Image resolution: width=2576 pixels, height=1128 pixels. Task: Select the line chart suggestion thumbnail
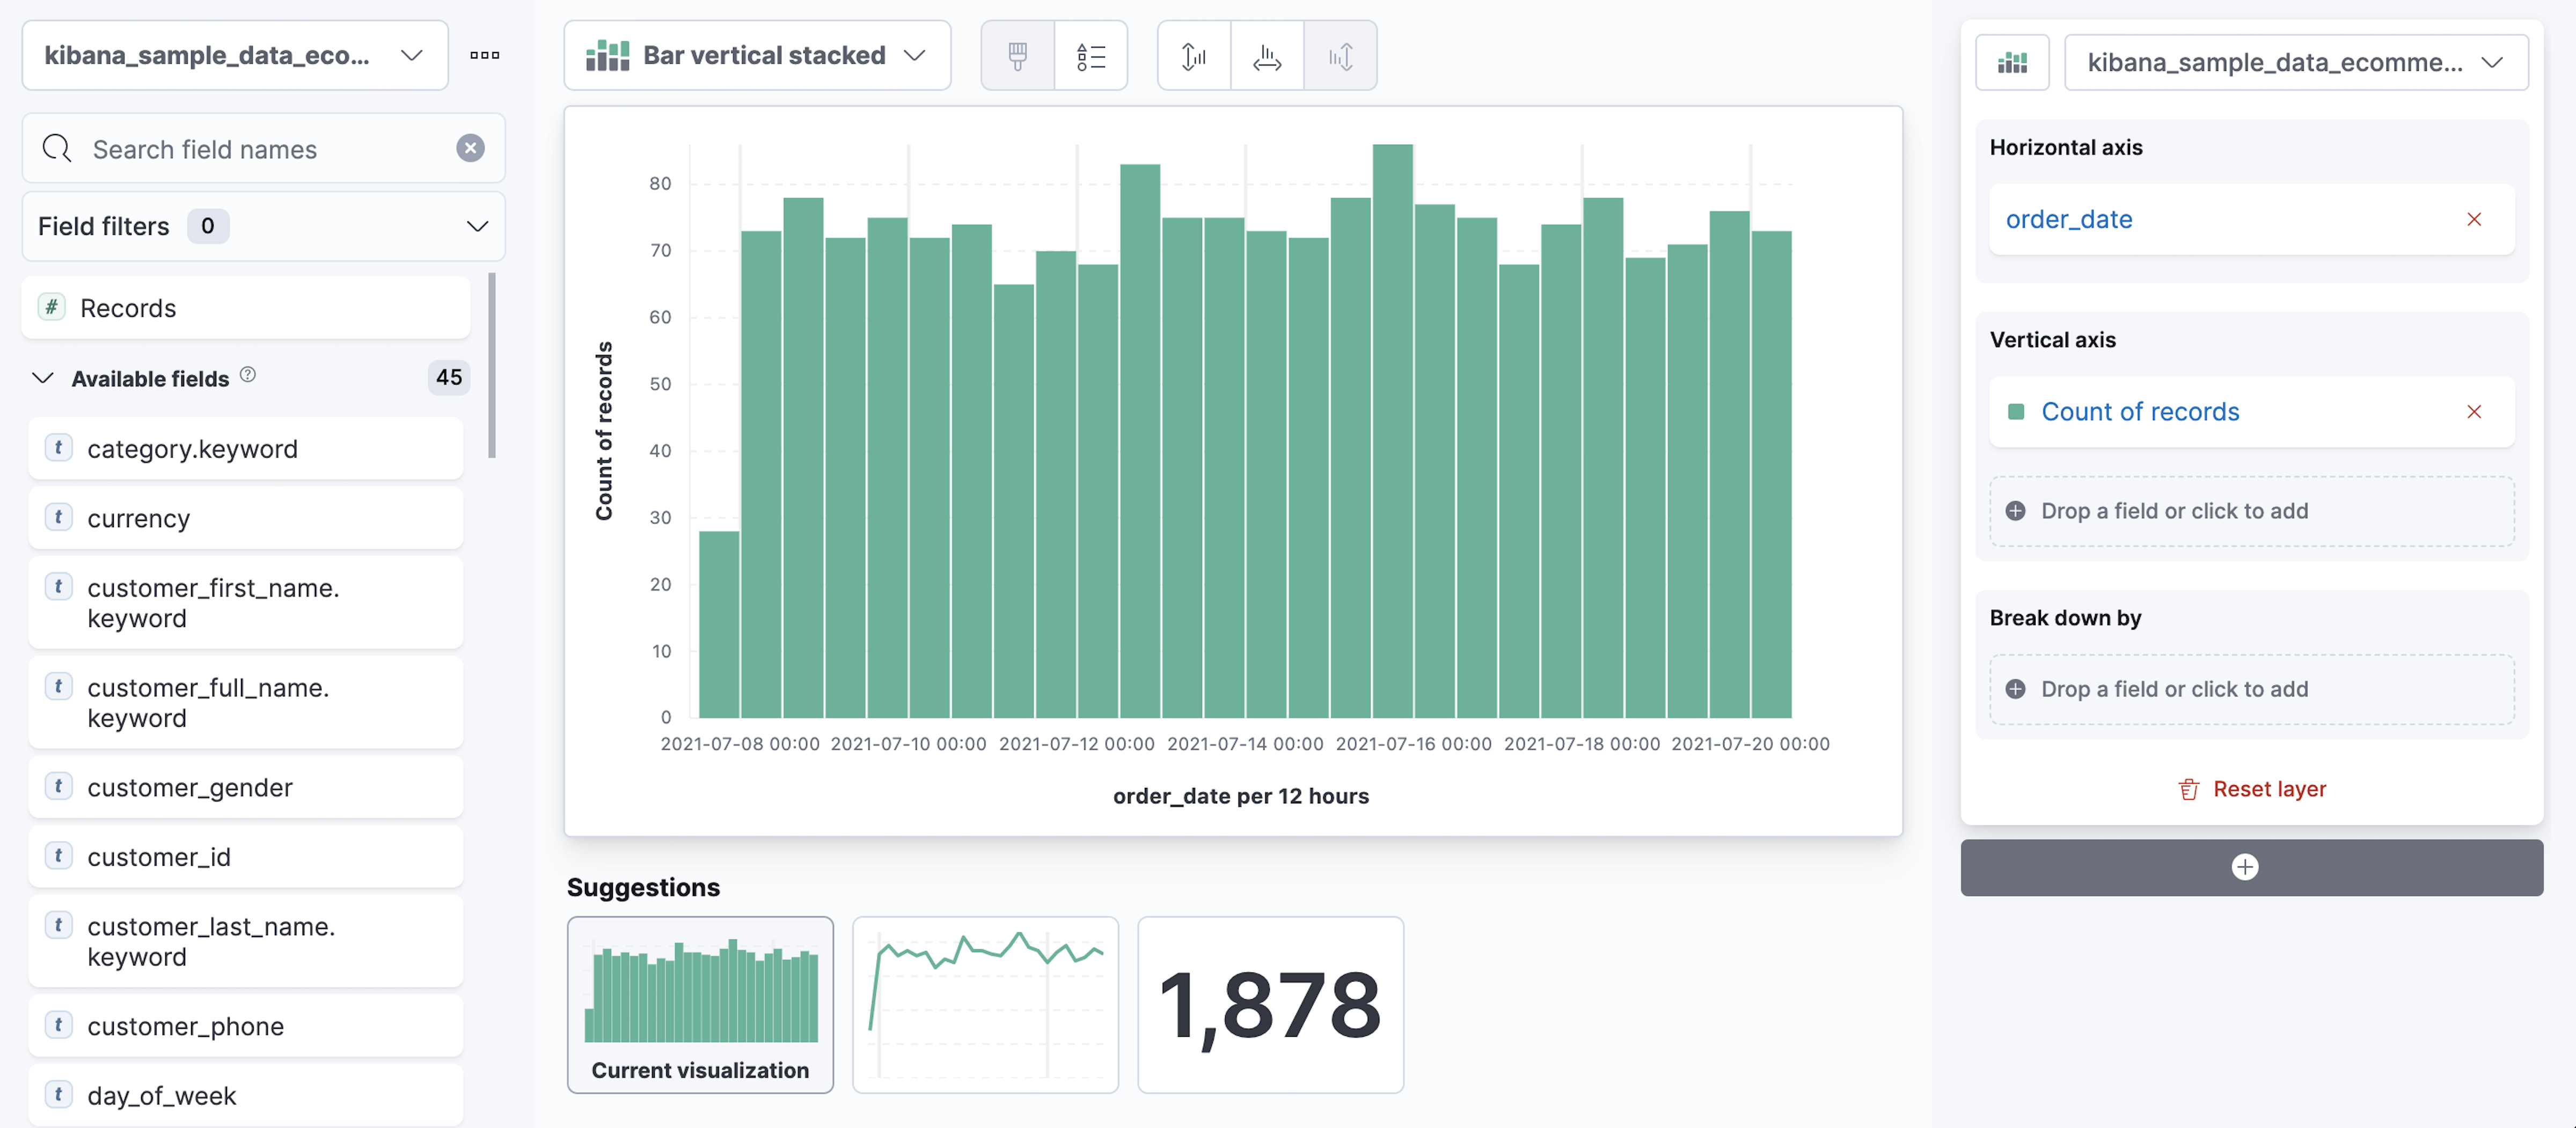point(984,1004)
